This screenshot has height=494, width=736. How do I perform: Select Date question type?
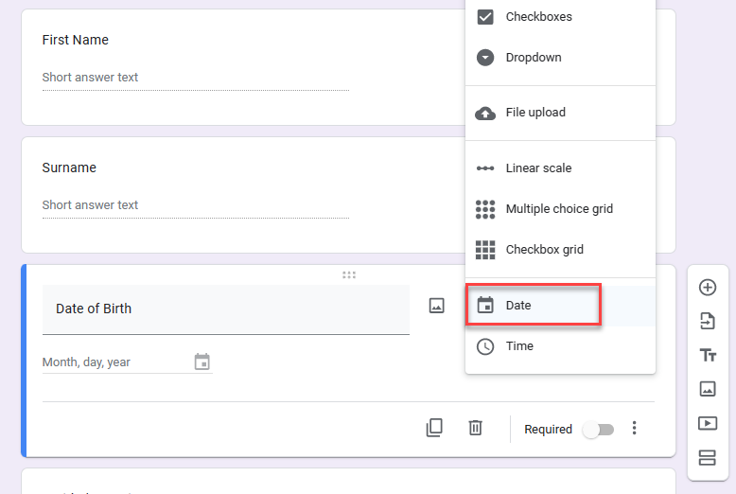(x=533, y=306)
